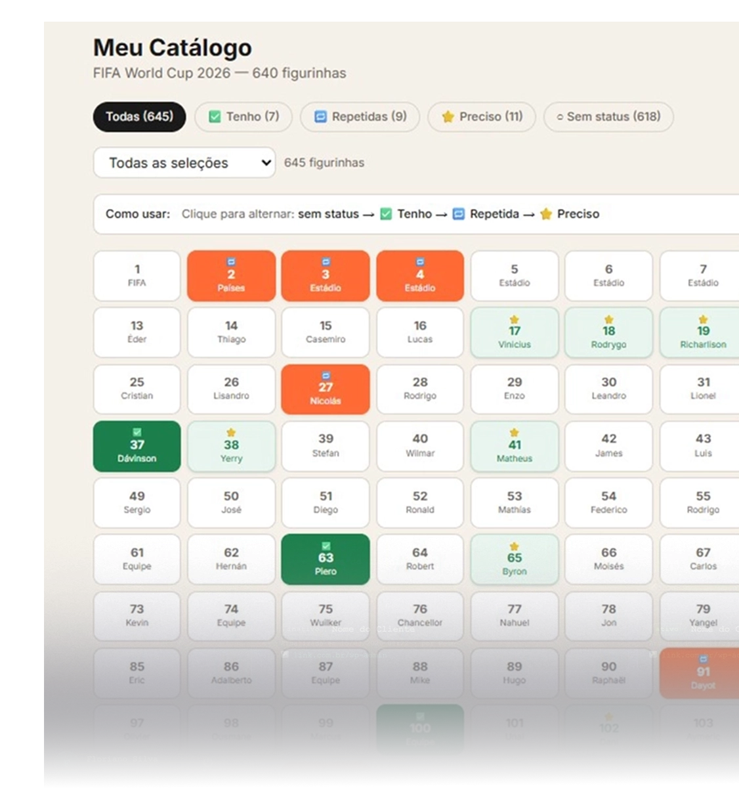Click the star icon on Matheus sticker 41
739x788 pixels.
point(515,433)
